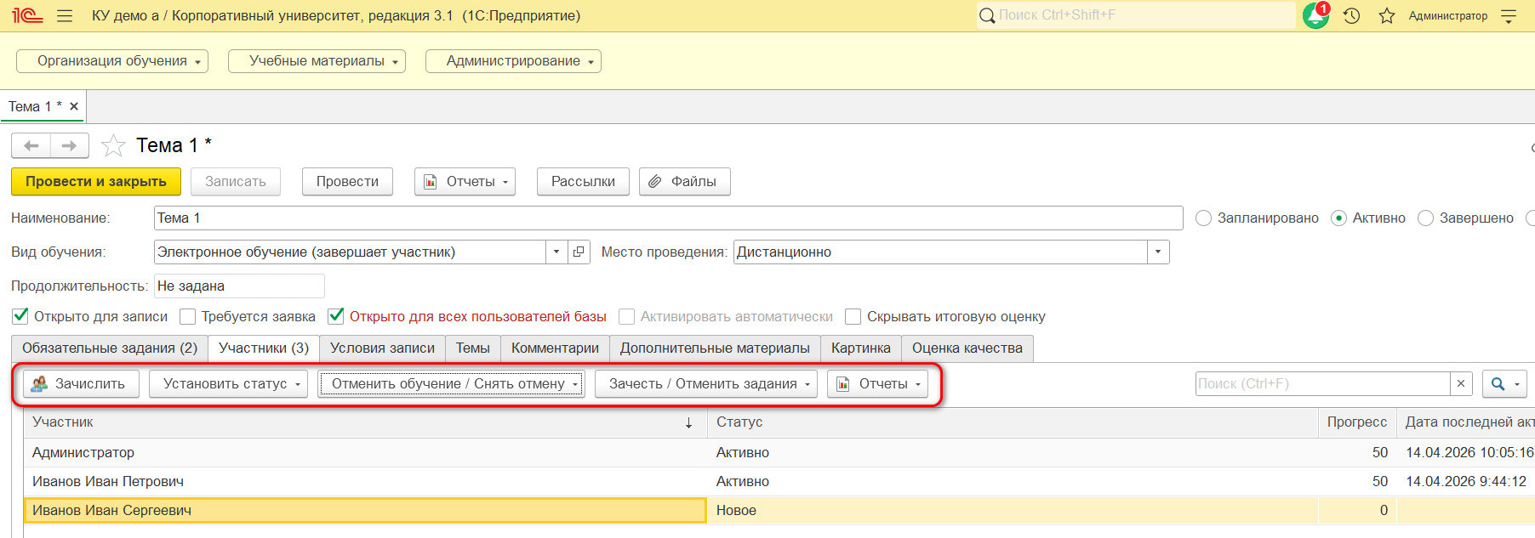Switch to Обязательные задания (2) tab
1535x538 pixels.
pyautogui.click(x=110, y=348)
